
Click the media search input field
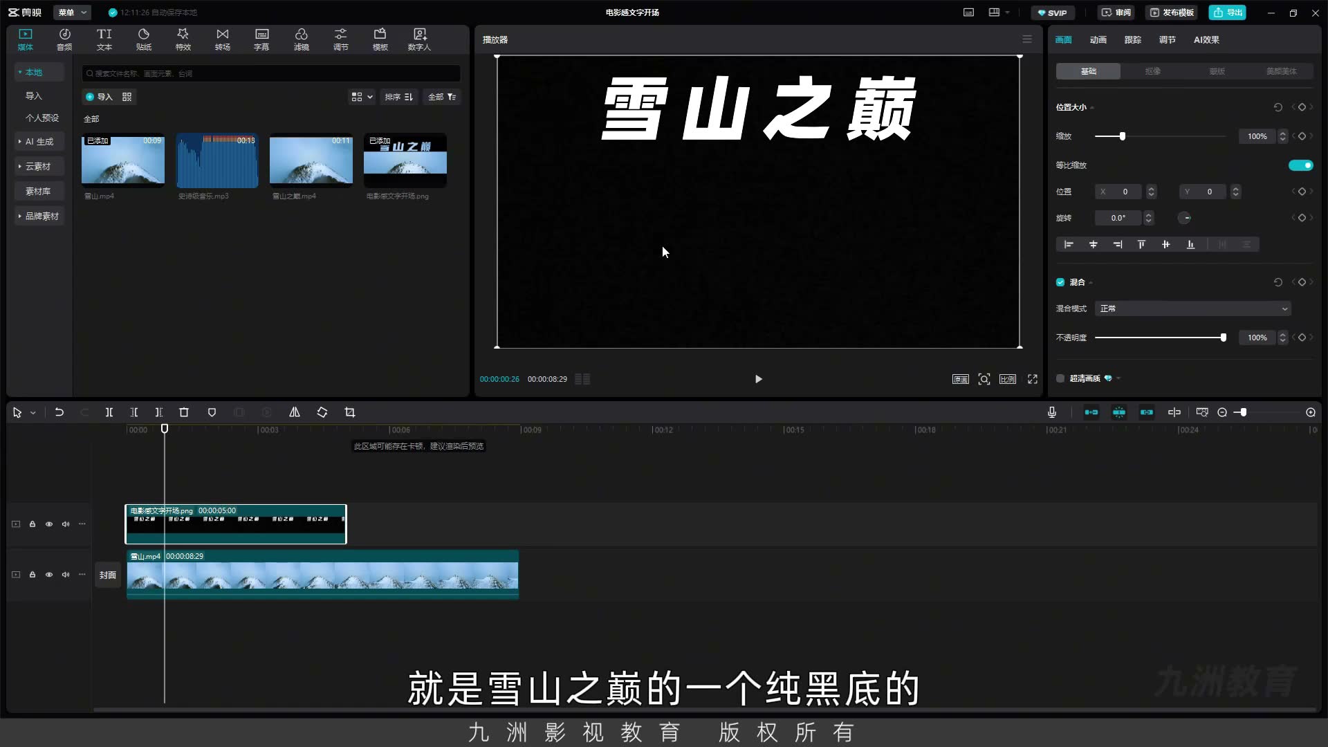pos(271,73)
